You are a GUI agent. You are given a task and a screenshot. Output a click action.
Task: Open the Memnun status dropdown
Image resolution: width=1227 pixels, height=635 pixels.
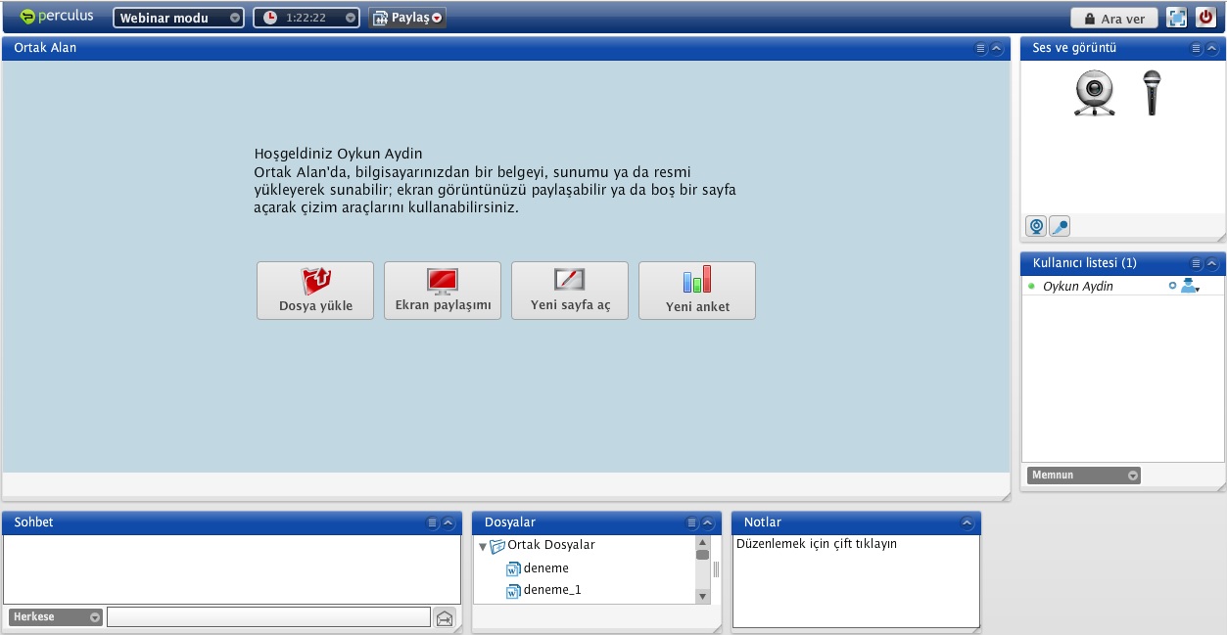[1084, 476]
